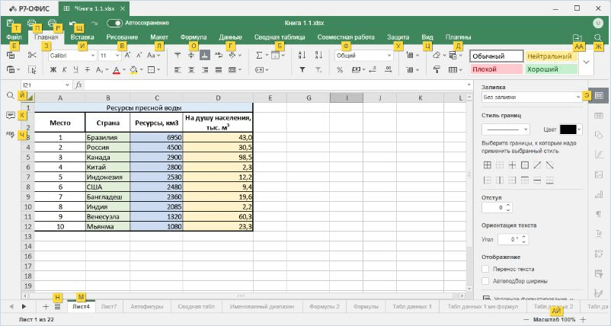
Task: Sort ascending with the A-Z icon
Action: tap(302, 56)
